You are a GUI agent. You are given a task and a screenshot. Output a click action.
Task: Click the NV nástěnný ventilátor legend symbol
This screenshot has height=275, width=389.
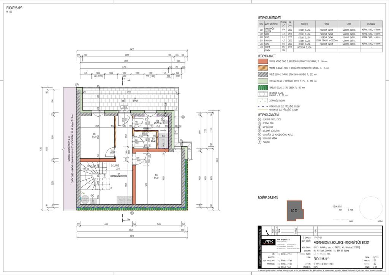point(259,130)
